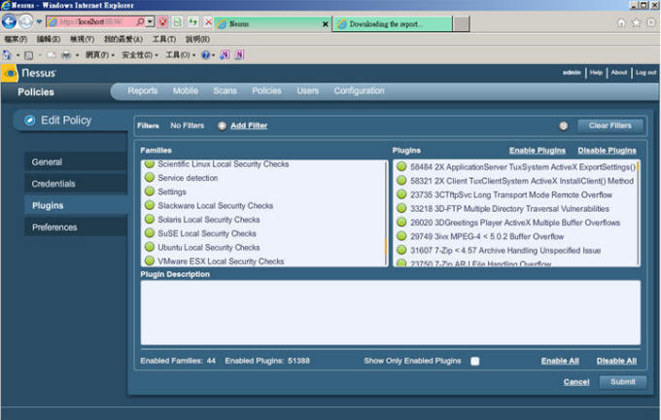Click the compatibility view page icon
This screenshot has width=661, height=420.
point(178,21)
